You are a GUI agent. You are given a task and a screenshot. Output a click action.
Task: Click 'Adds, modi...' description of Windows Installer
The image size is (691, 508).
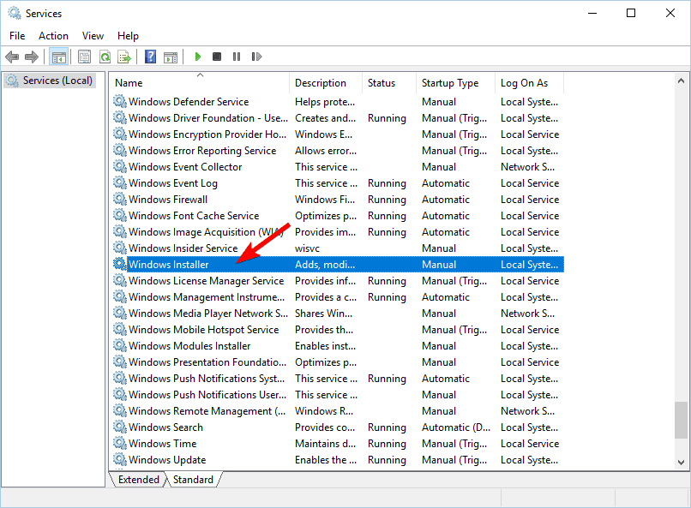pyautogui.click(x=325, y=265)
